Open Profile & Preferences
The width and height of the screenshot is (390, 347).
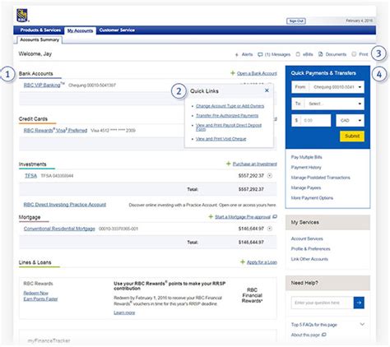[x=310, y=249]
